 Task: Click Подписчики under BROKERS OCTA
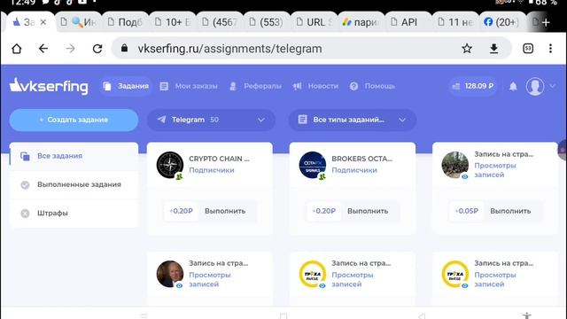[x=354, y=170]
